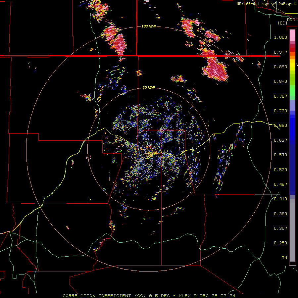This screenshot has height=298, width=298.
Task: Select the 0.413 scale value
Action: tap(280, 199)
